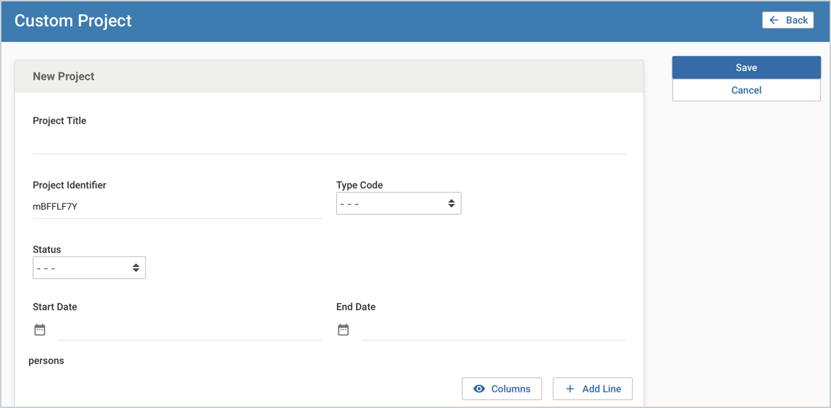Open the Start Date calendar picker
Screen dimensions: 831x408
pyautogui.click(x=40, y=329)
